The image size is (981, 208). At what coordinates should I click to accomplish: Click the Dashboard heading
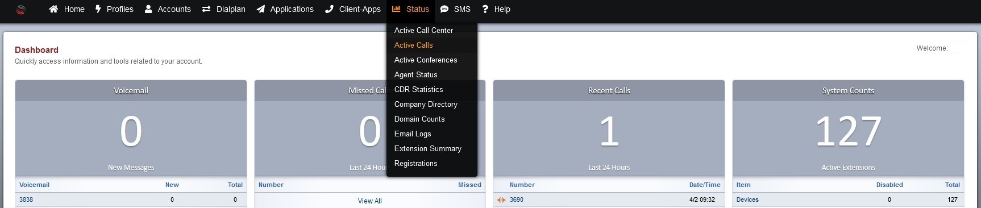coord(36,50)
